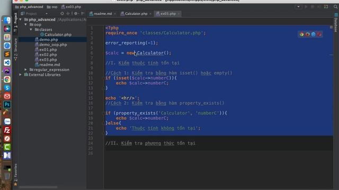This screenshot has height=190, width=339.
Task: Collapse the php_advanced project root
Action: (21, 20)
